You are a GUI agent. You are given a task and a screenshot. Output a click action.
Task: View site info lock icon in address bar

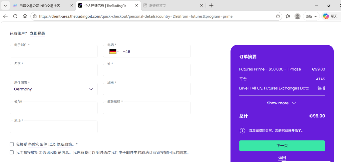coord(35,16)
